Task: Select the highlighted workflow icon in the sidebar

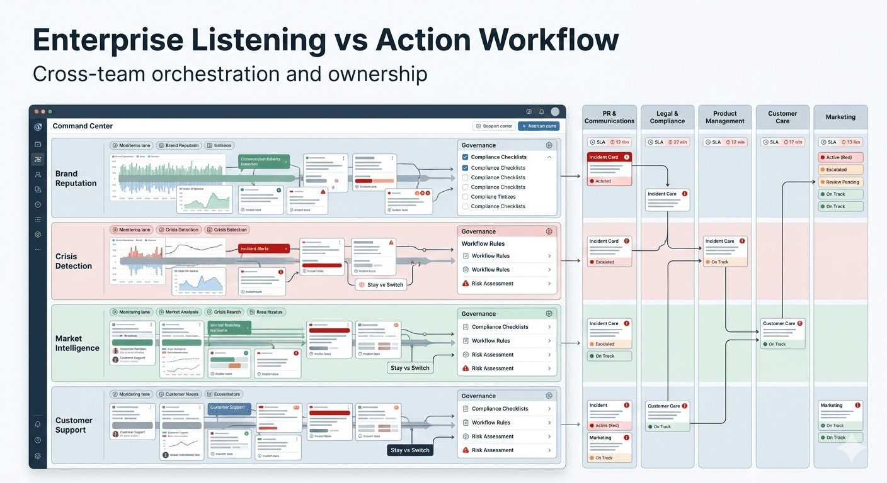Action: (x=37, y=159)
